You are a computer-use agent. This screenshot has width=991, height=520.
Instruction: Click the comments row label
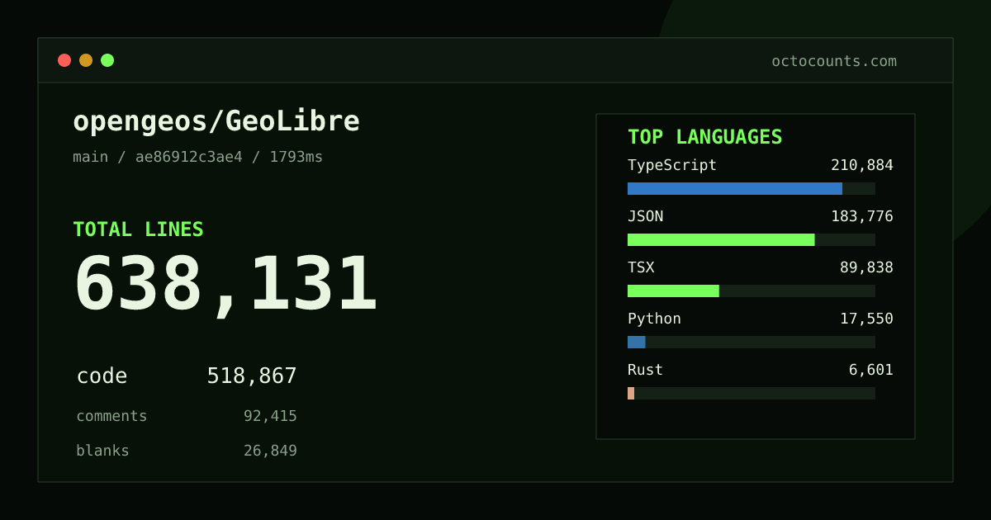[111, 416]
